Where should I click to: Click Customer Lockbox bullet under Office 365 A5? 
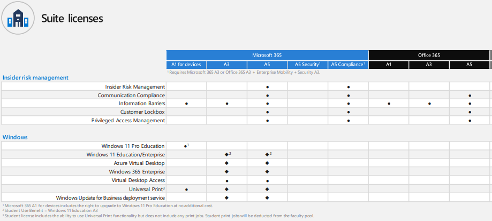tap(470, 112)
